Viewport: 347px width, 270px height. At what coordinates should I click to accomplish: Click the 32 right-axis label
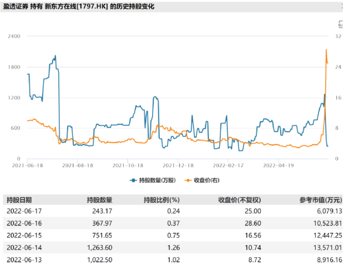(x=338, y=36)
